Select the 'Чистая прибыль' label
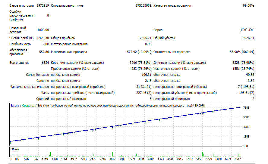Viewport: 268px width, 164px height. pos(21,38)
